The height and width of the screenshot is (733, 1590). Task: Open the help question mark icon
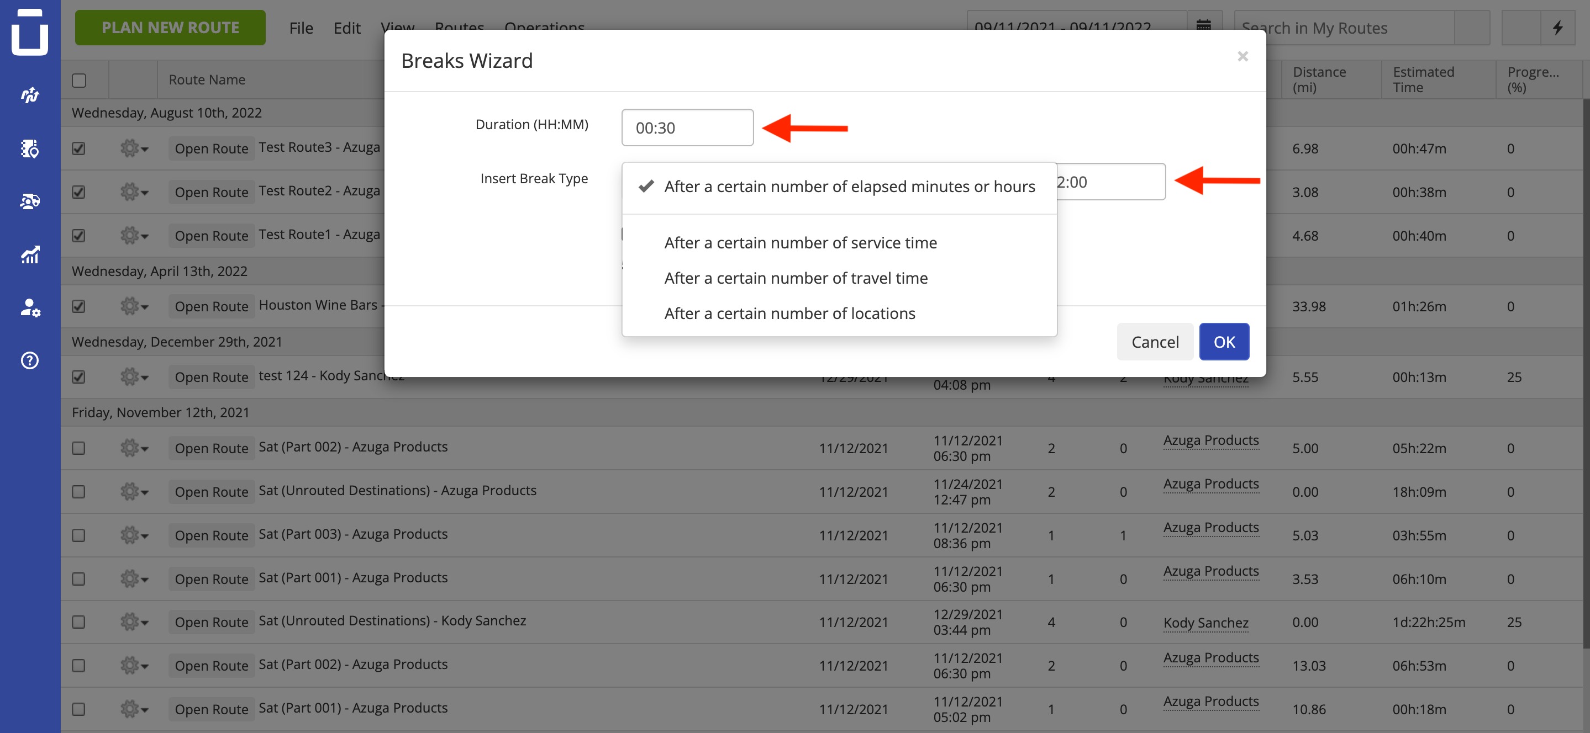pos(30,360)
